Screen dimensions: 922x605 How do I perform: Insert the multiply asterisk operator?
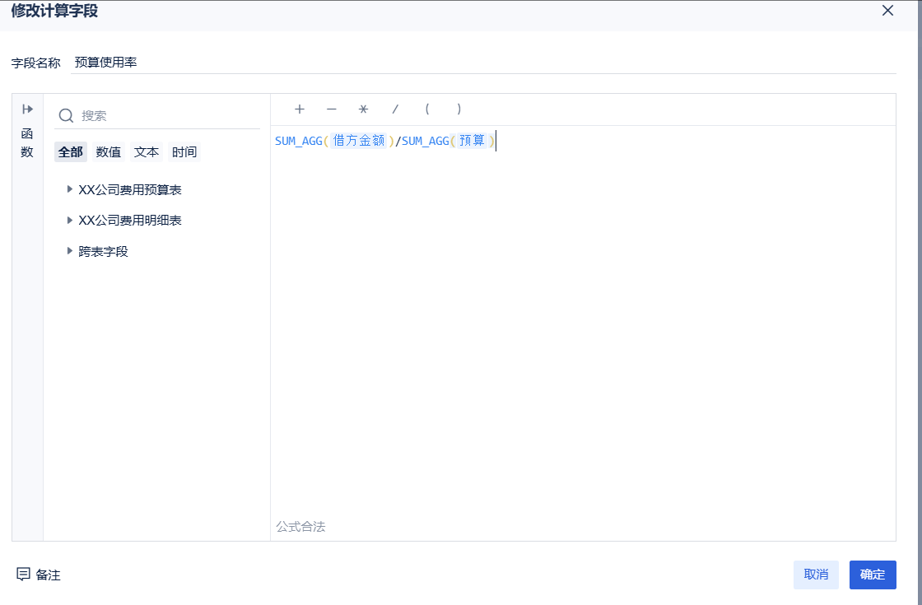(363, 109)
